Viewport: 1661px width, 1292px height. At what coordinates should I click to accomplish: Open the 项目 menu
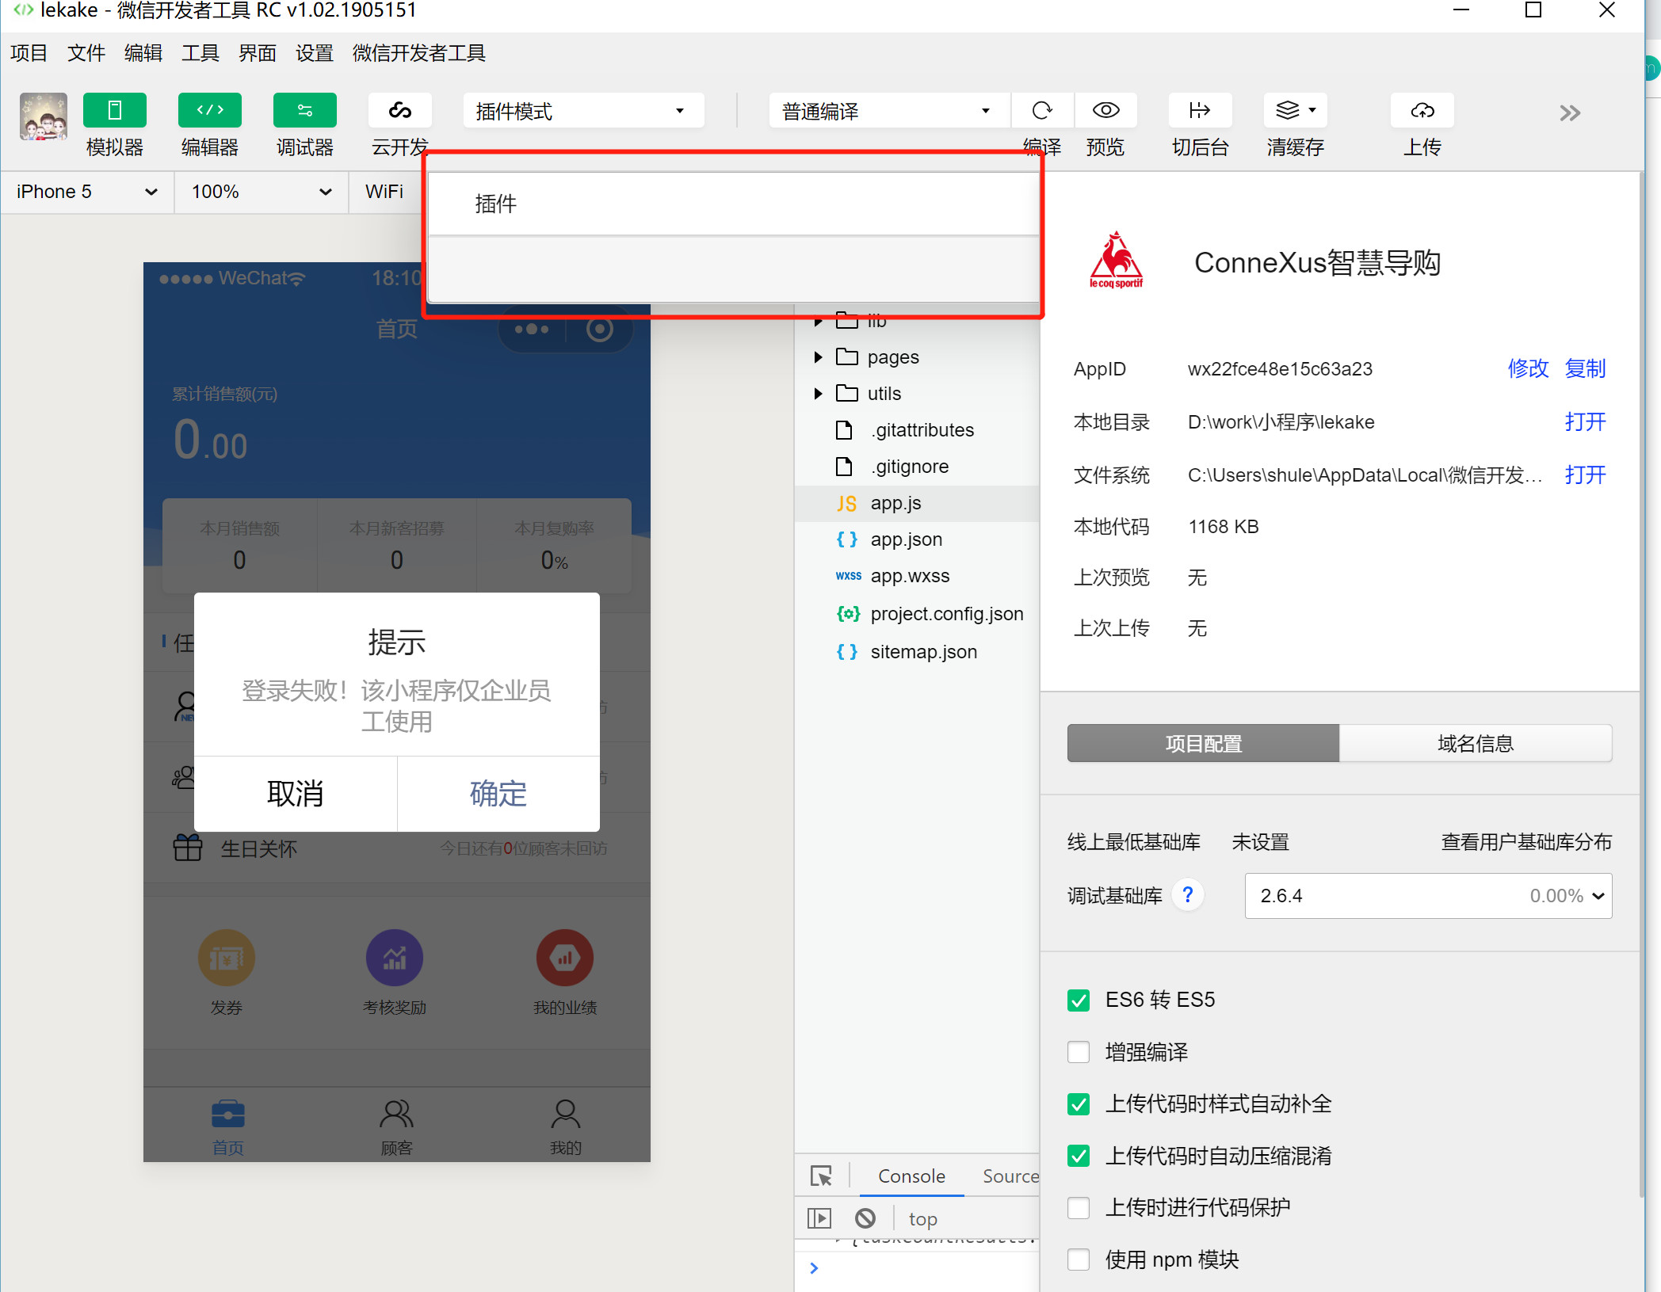29,53
